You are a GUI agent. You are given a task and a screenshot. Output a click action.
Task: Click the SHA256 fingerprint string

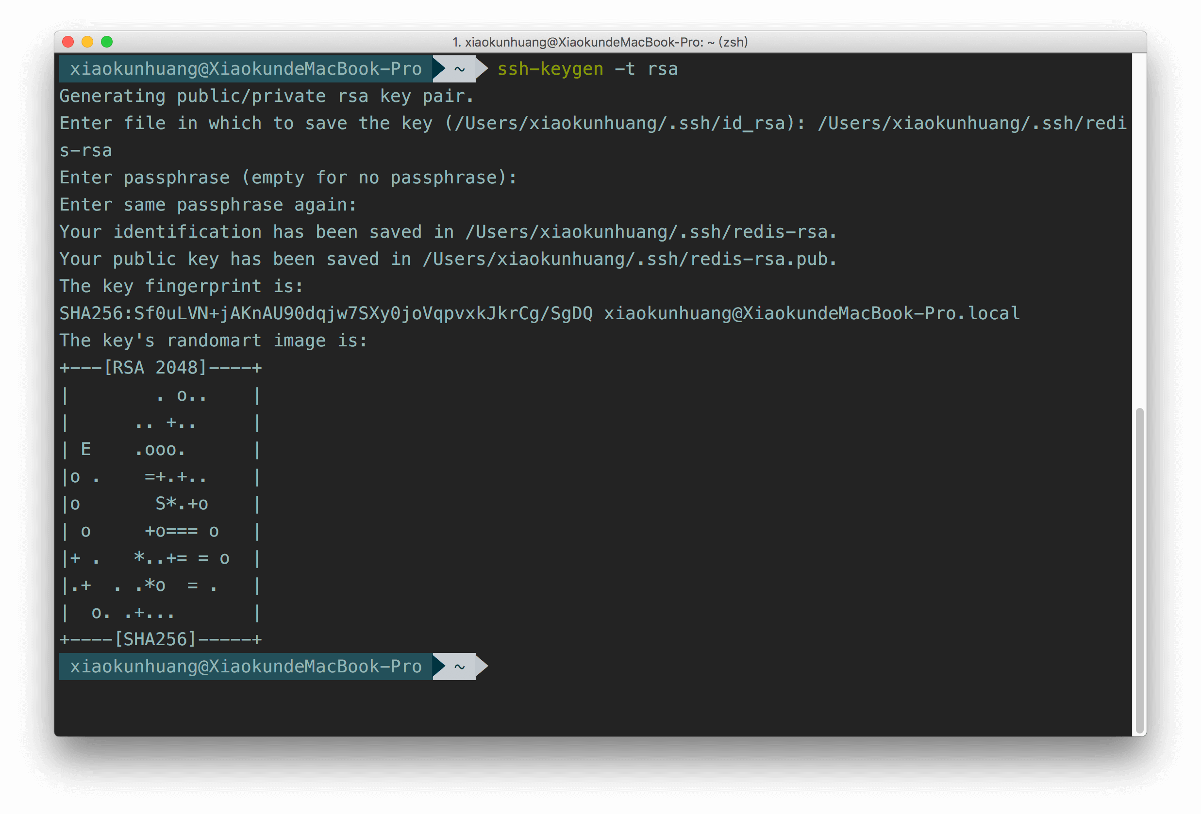[326, 313]
